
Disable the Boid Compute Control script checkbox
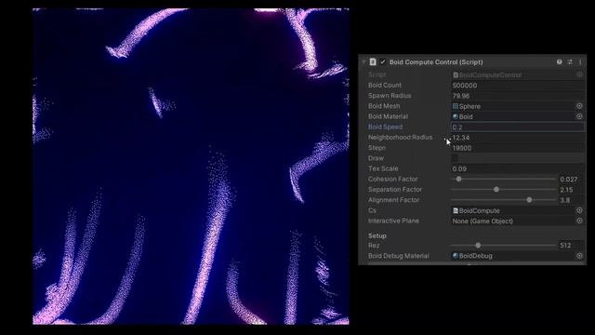pyautogui.click(x=383, y=62)
